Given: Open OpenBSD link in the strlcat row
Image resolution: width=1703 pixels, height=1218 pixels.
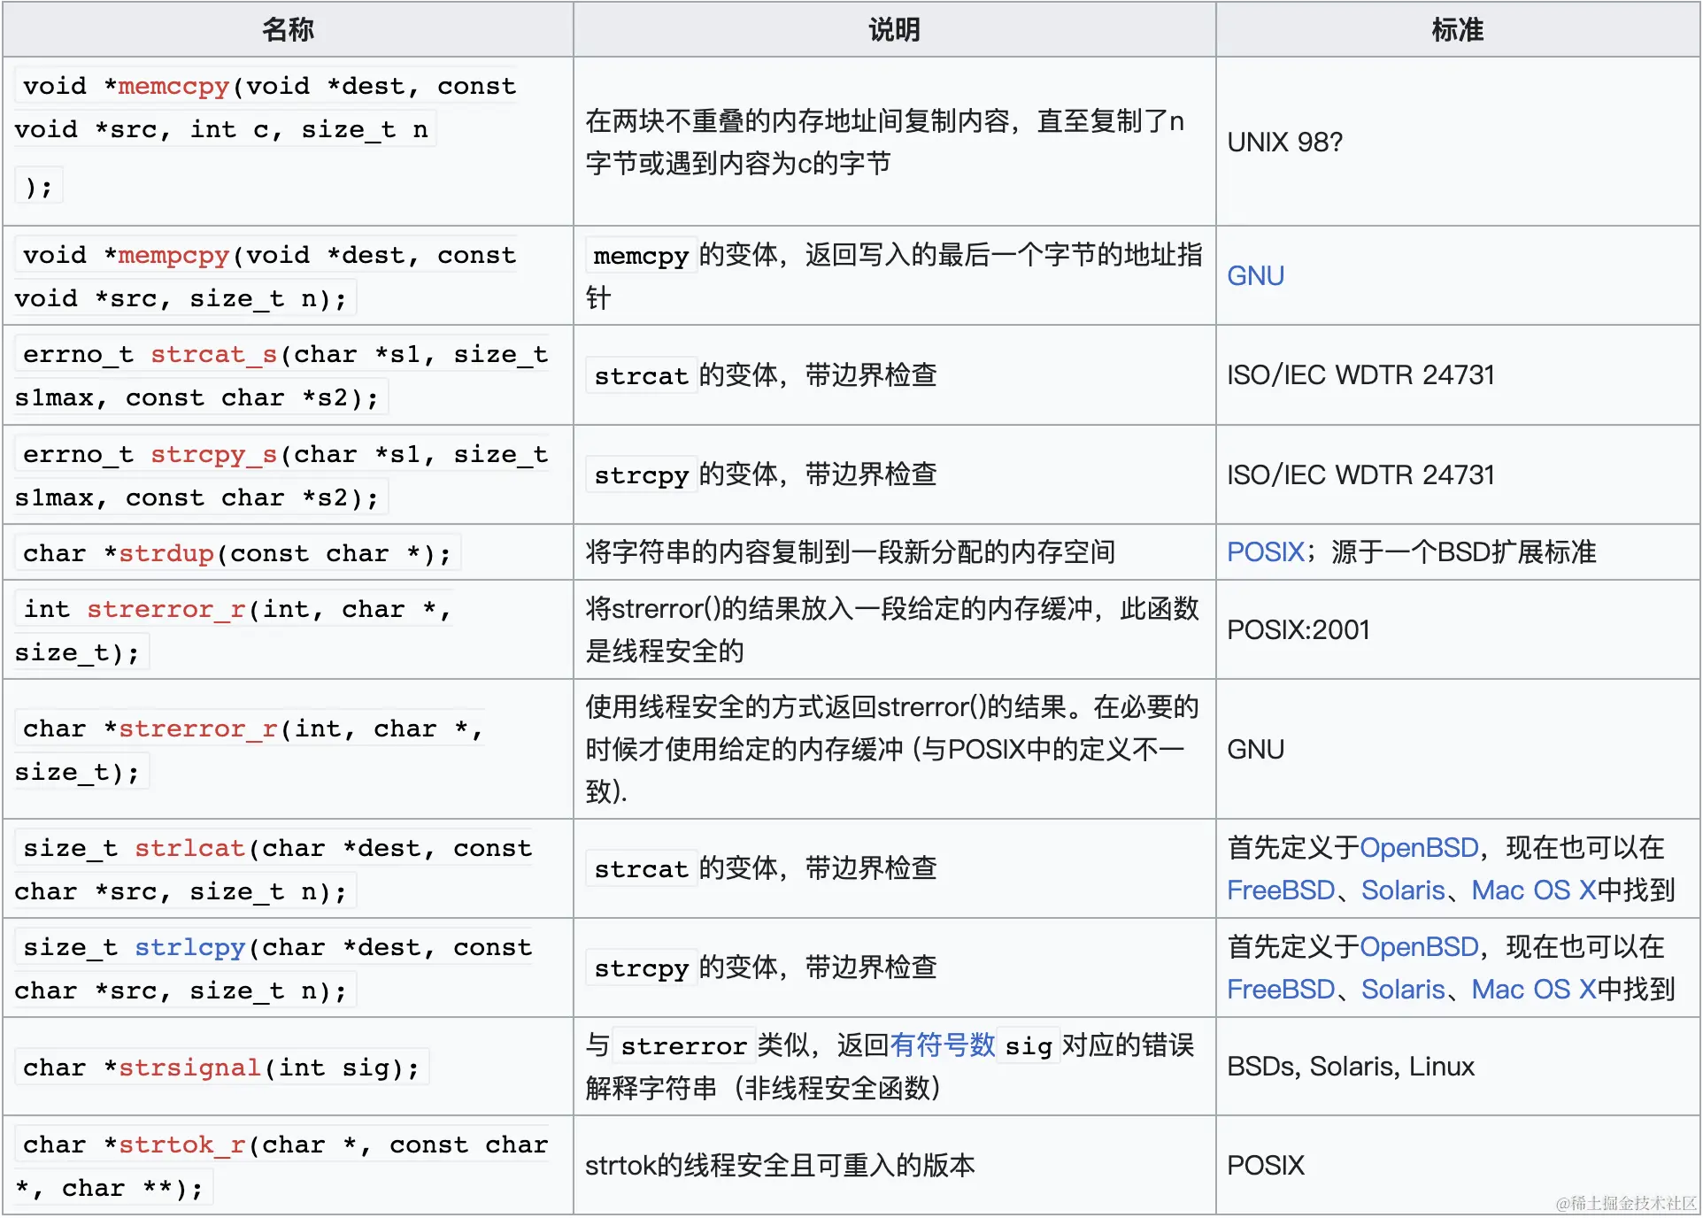Looking at the screenshot, I should (x=1419, y=848).
